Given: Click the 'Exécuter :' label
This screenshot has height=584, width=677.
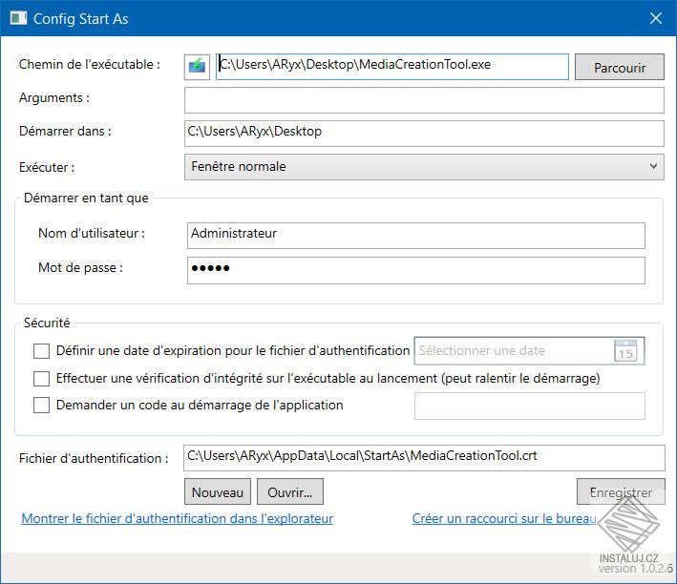Looking at the screenshot, I should (x=47, y=167).
